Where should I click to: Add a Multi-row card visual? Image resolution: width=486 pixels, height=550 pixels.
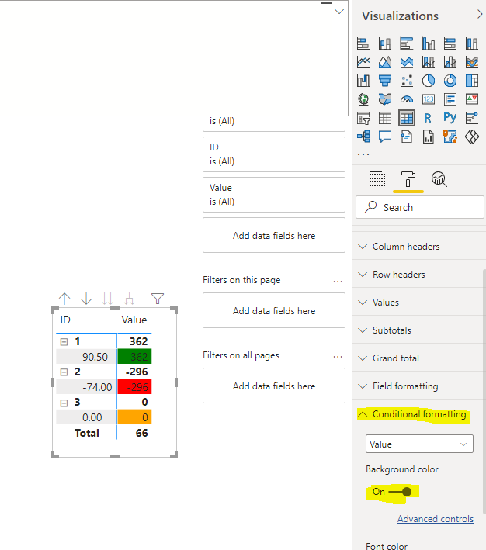click(x=450, y=99)
